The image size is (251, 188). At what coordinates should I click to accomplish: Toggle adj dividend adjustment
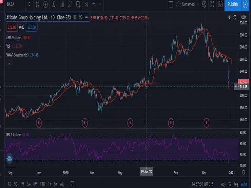pyautogui.click(x=223, y=184)
